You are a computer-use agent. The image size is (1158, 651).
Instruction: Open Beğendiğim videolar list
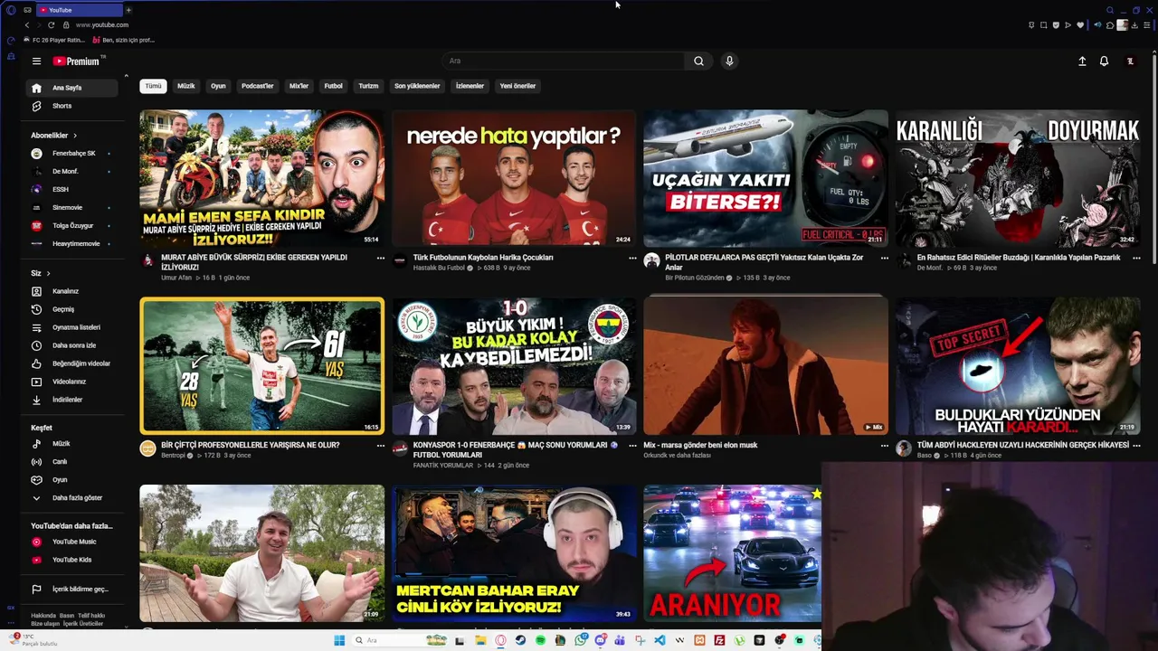72,363
